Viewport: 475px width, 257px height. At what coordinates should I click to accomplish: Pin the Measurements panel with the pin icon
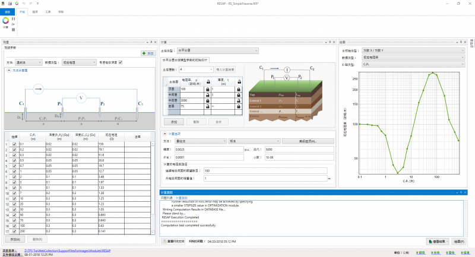[151, 42]
